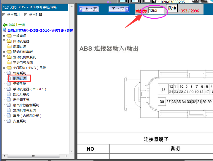Open the 燃油系统 tree item

[20, 46]
